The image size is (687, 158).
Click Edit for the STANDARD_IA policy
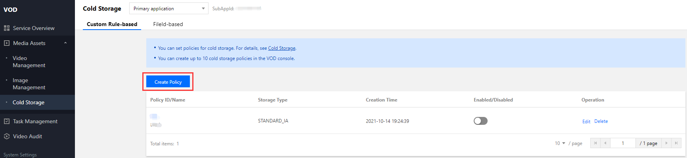click(x=586, y=121)
